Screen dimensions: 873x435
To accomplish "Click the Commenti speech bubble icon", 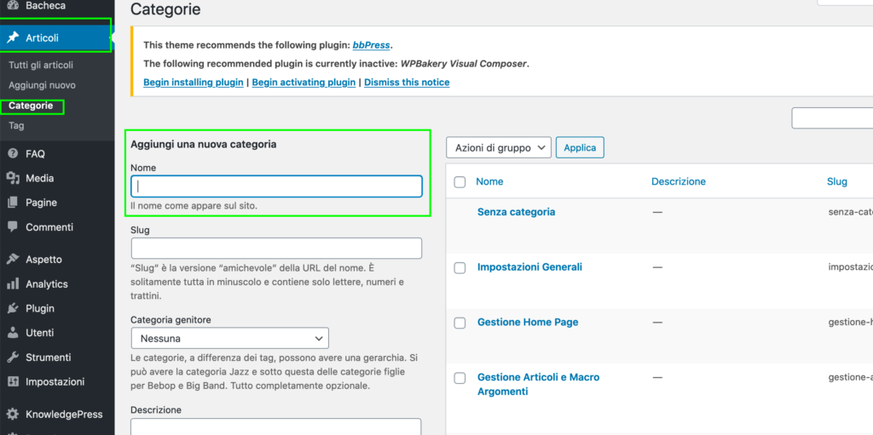I will 13,227.
